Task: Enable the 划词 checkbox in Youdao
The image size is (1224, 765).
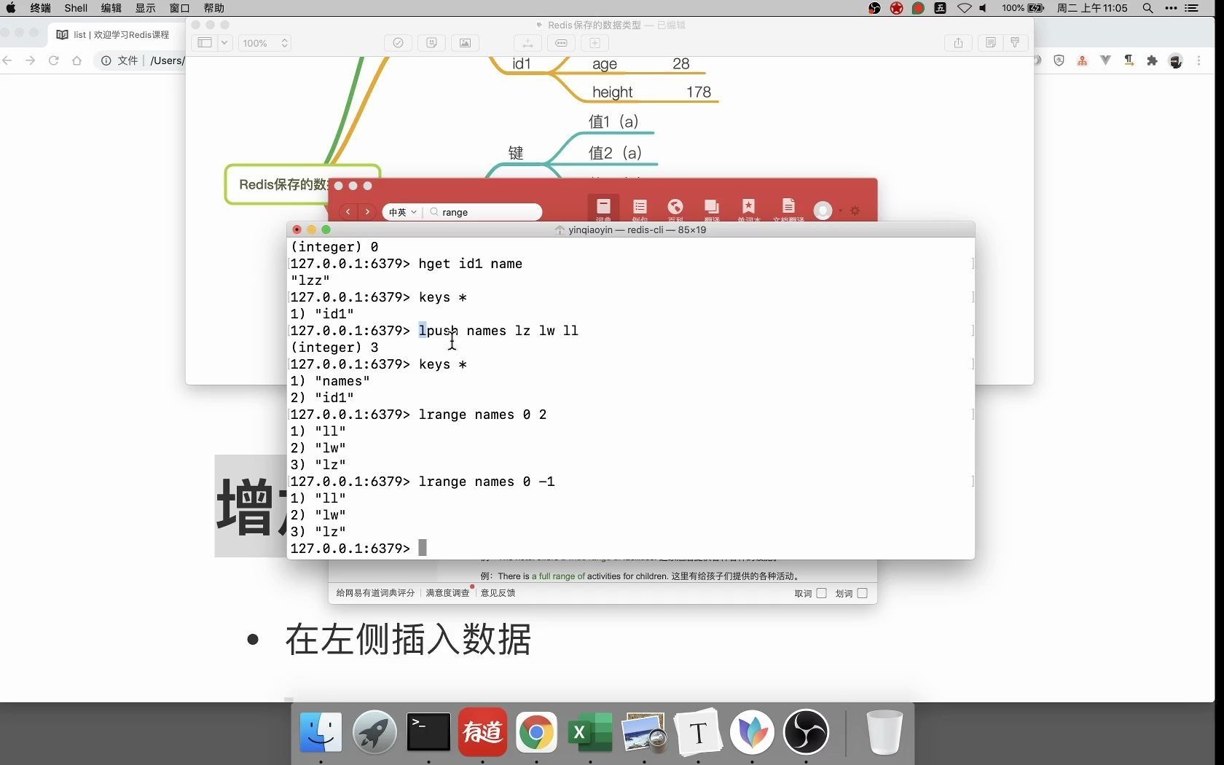Action: (x=862, y=593)
